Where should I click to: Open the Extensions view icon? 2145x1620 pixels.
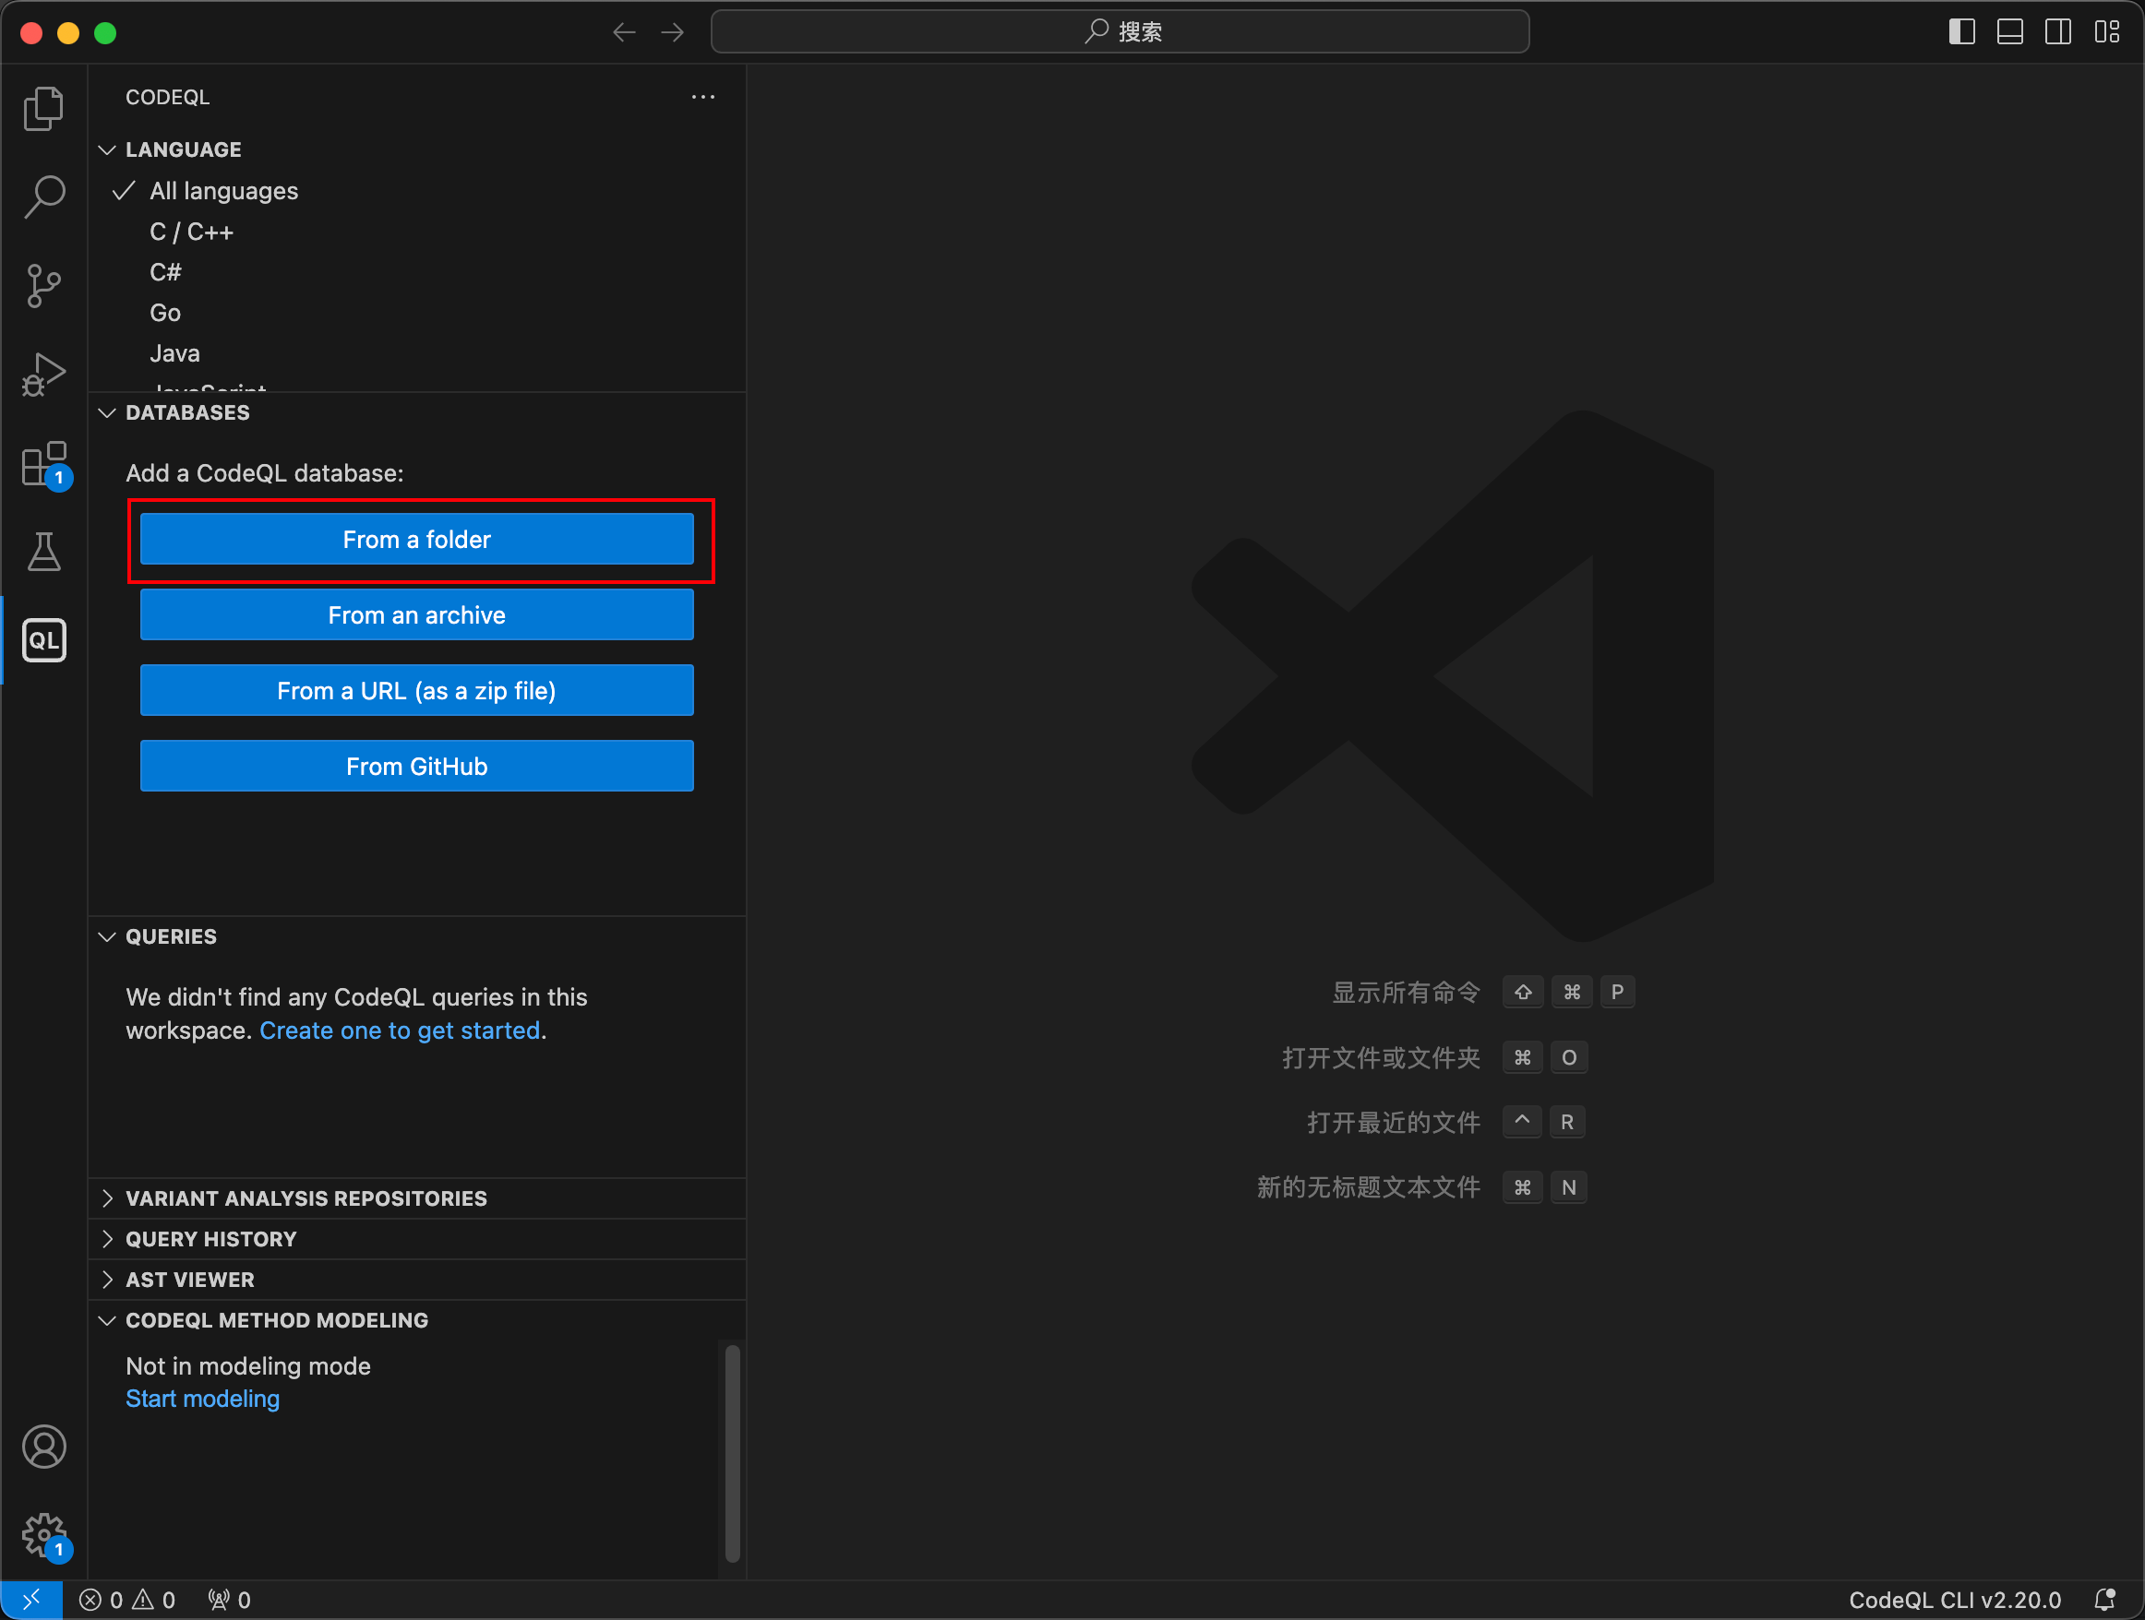point(43,464)
